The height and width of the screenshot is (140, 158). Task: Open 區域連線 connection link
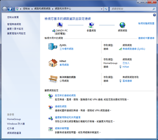click(x=127, y=81)
